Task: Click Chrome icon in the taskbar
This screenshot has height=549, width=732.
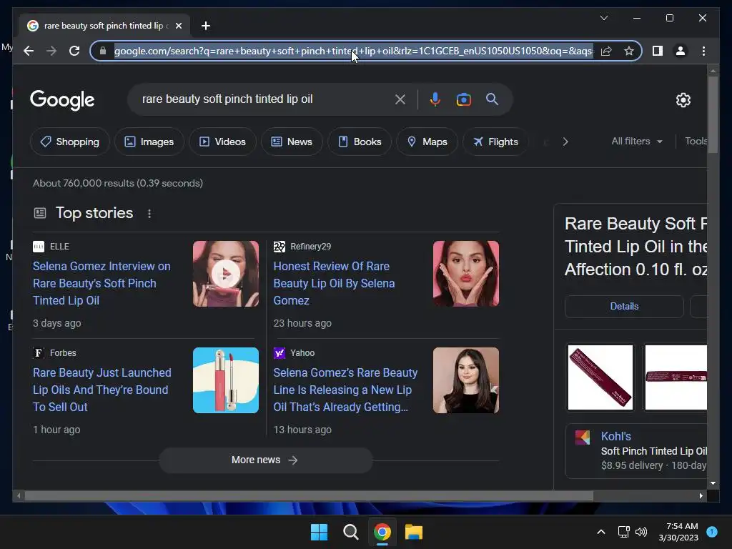Action: [382, 532]
